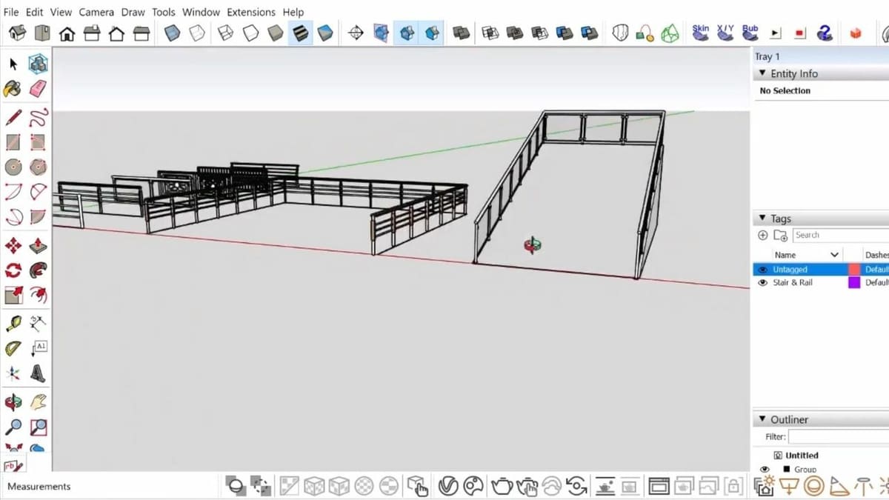The width and height of the screenshot is (889, 500).
Task: Click the Soap Skin play button
Action: [776, 33]
